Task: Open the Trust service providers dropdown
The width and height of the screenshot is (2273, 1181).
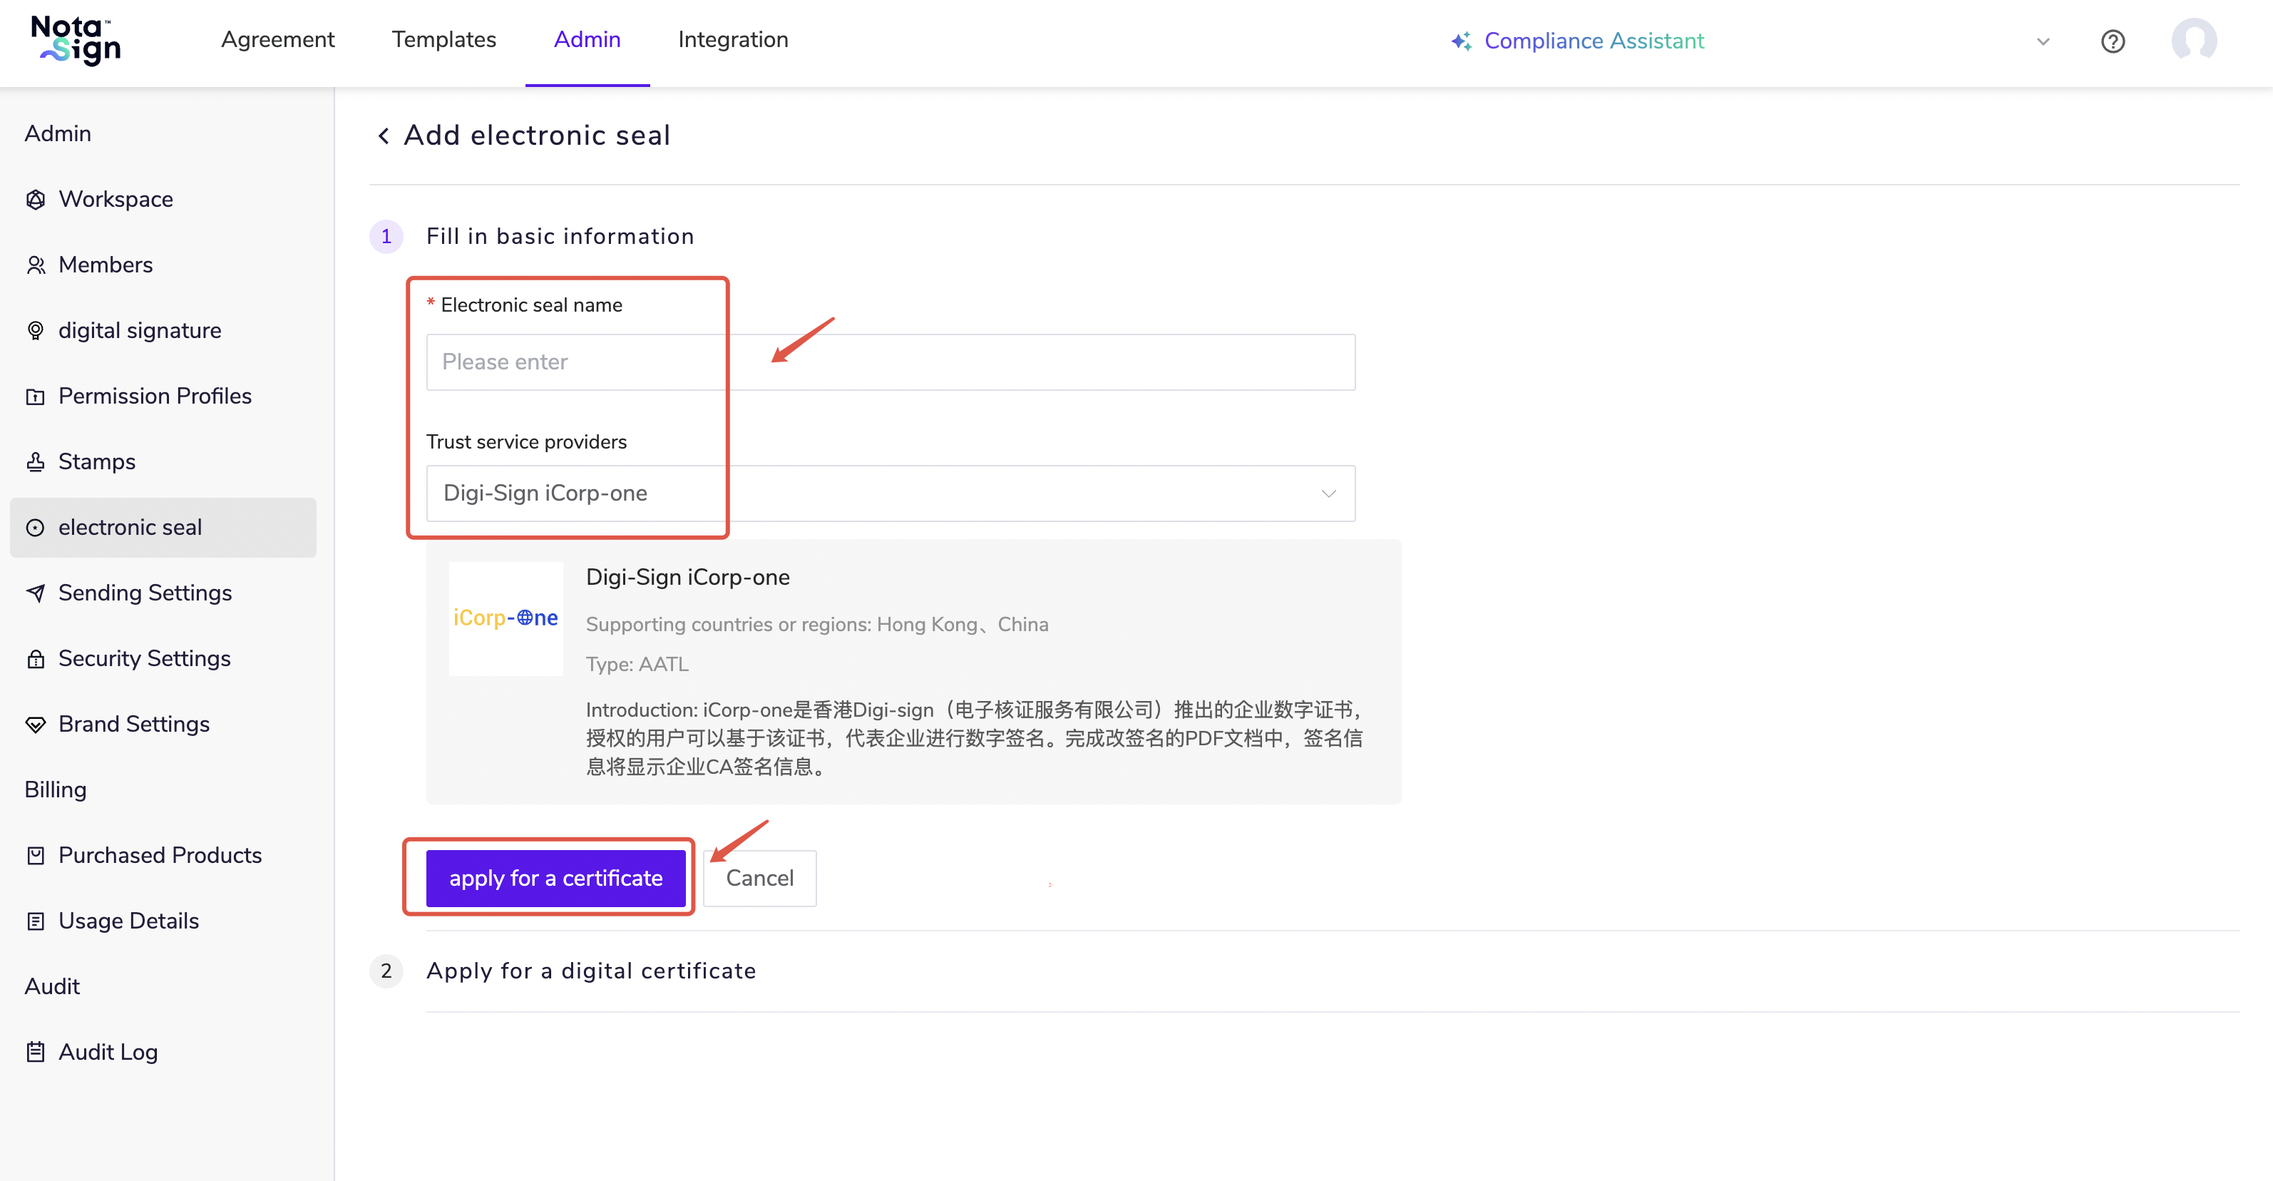Action: pos(889,494)
